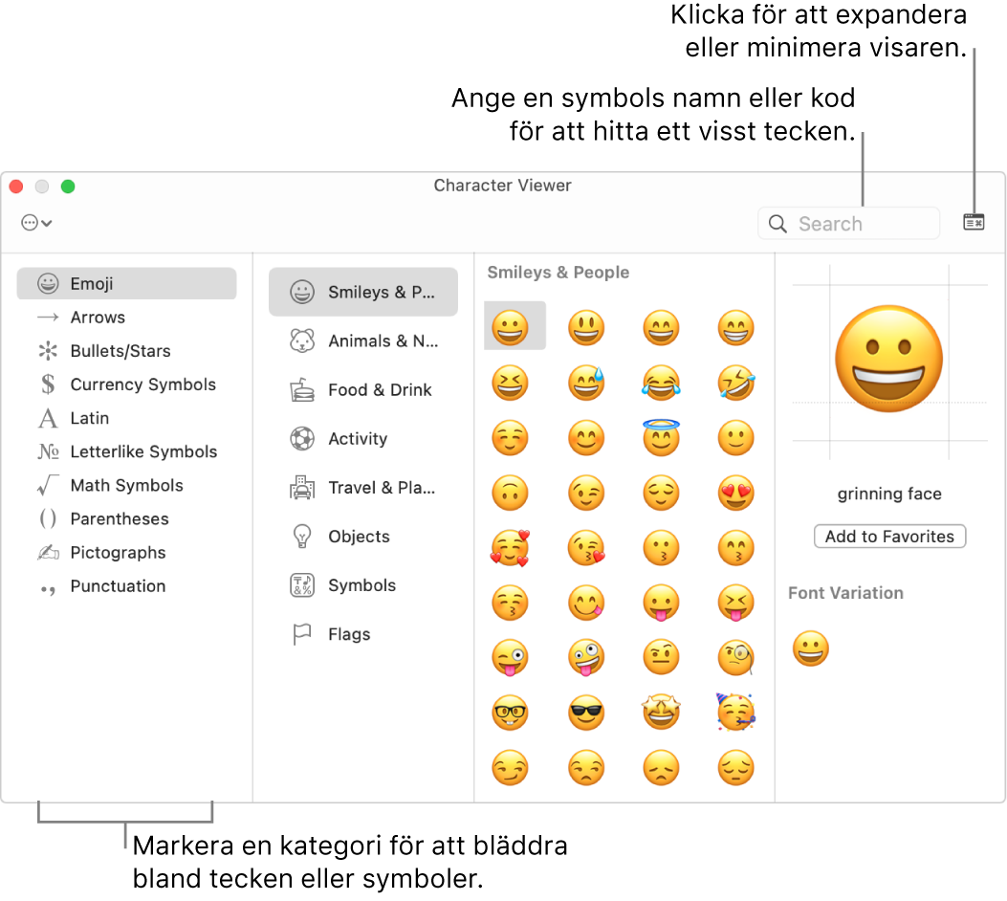
Task: Click the green zoom window button
Action: pyautogui.click(x=68, y=187)
